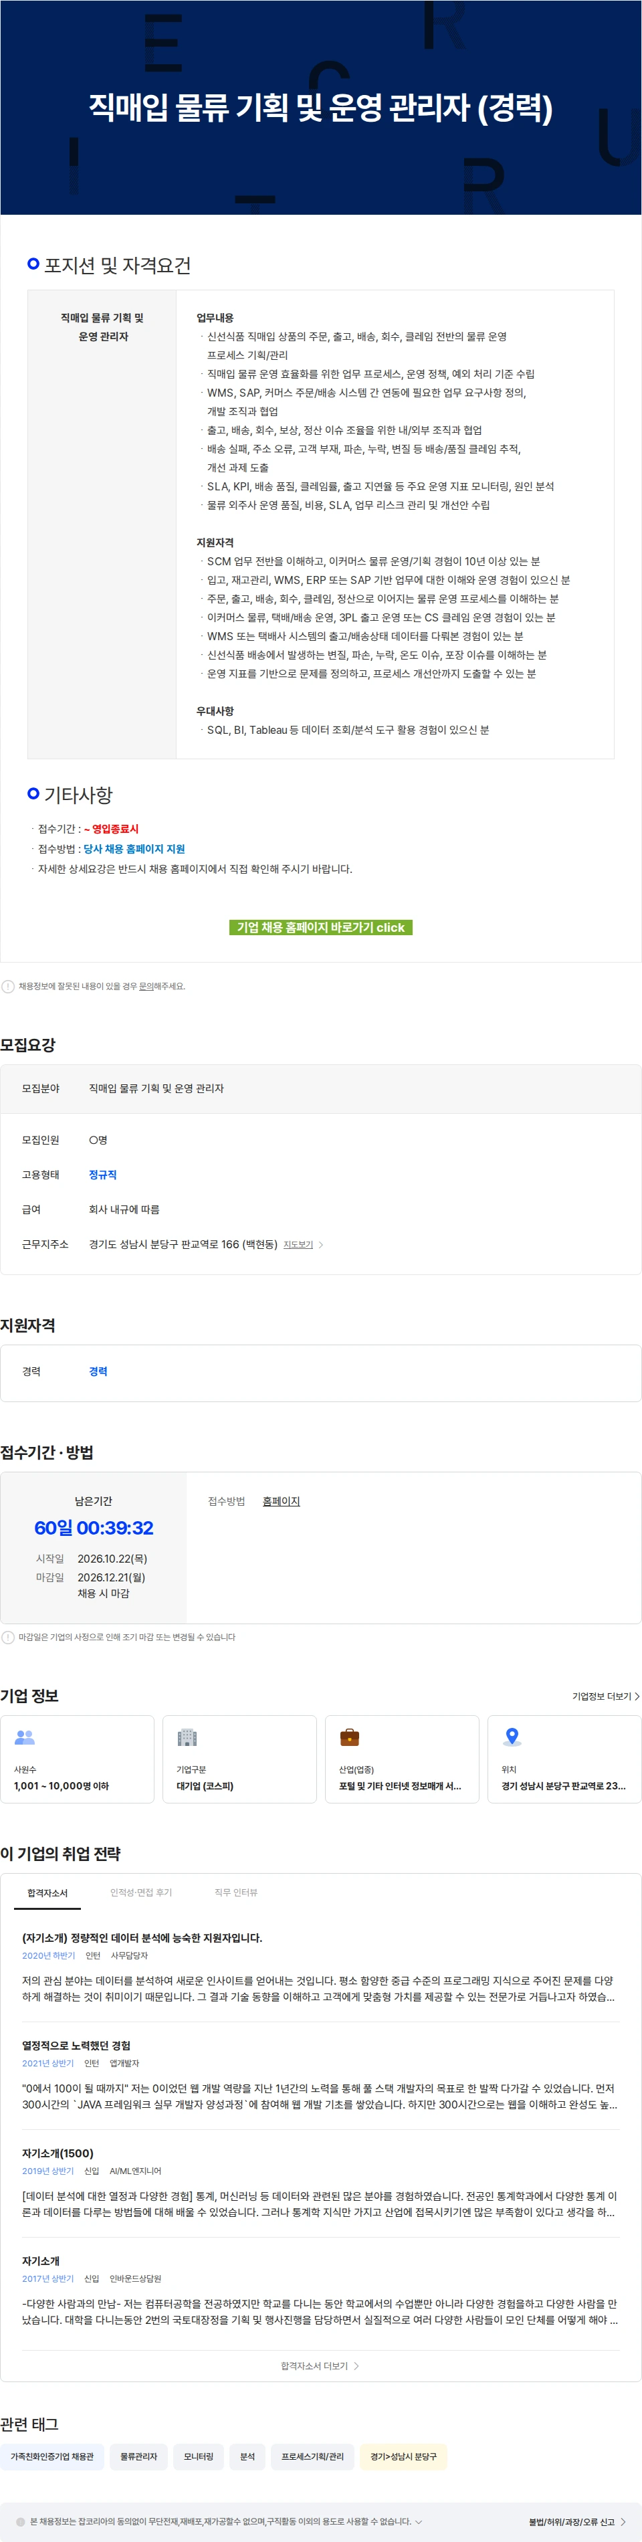Open essay 정량적인 데이터 분석에 능숙한 지원자입니다

point(142,1938)
